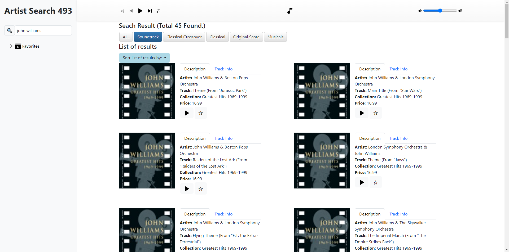Select Description tab for Jurassic Park theme
This screenshot has height=252, width=509.
tap(195, 69)
